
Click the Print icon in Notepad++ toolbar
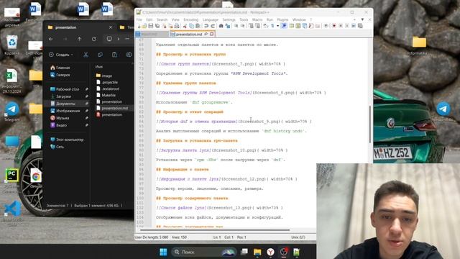tap(178, 26)
